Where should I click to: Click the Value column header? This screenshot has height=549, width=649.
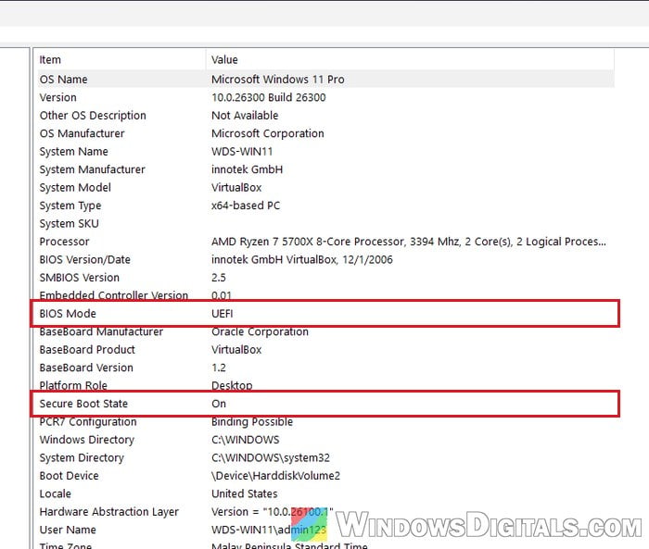410,60
